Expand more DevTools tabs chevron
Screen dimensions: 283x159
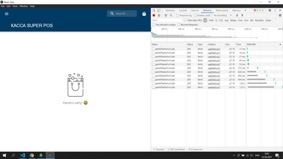click(x=245, y=11)
